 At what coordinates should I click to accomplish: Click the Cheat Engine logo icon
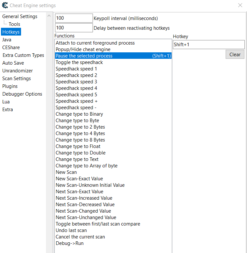point(5,5)
